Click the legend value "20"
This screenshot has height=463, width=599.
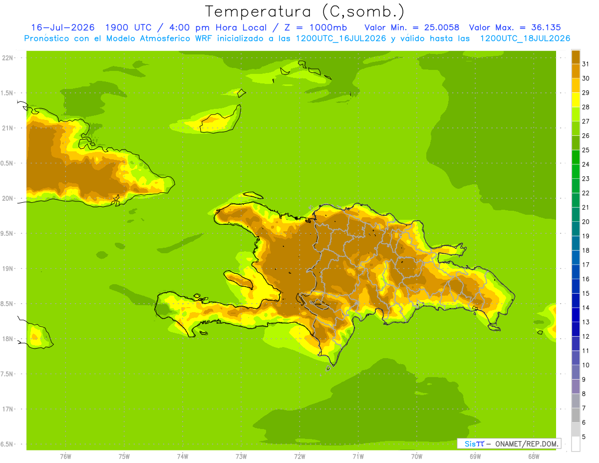point(586,222)
